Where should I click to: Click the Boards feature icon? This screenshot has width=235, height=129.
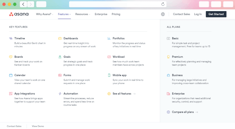click(x=11, y=57)
